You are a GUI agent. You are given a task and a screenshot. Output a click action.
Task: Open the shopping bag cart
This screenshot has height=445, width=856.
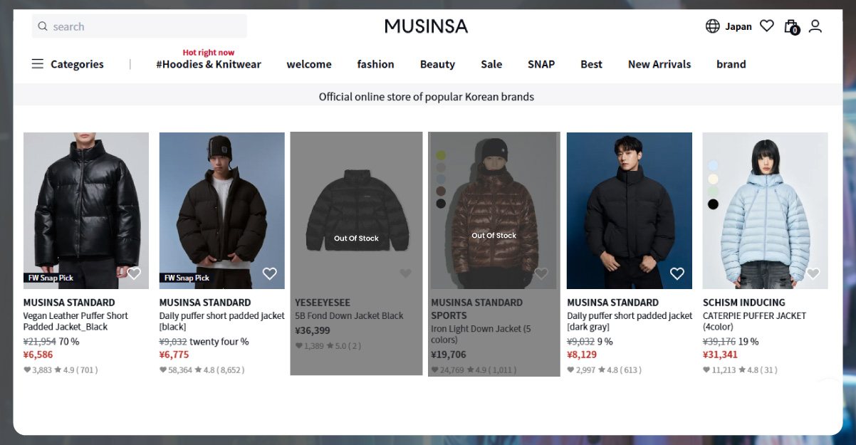pyautogui.click(x=790, y=26)
